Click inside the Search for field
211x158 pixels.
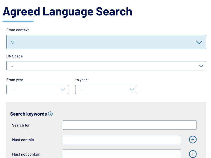click(x=130, y=125)
